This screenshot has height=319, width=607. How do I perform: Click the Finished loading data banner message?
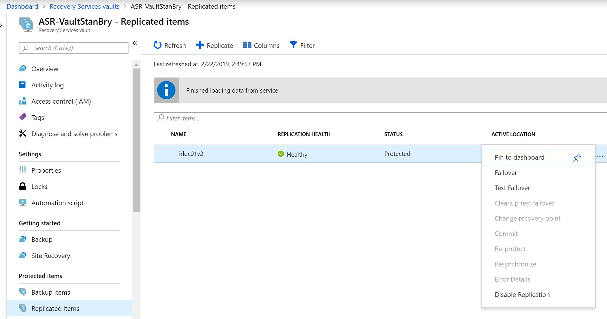[x=233, y=90]
